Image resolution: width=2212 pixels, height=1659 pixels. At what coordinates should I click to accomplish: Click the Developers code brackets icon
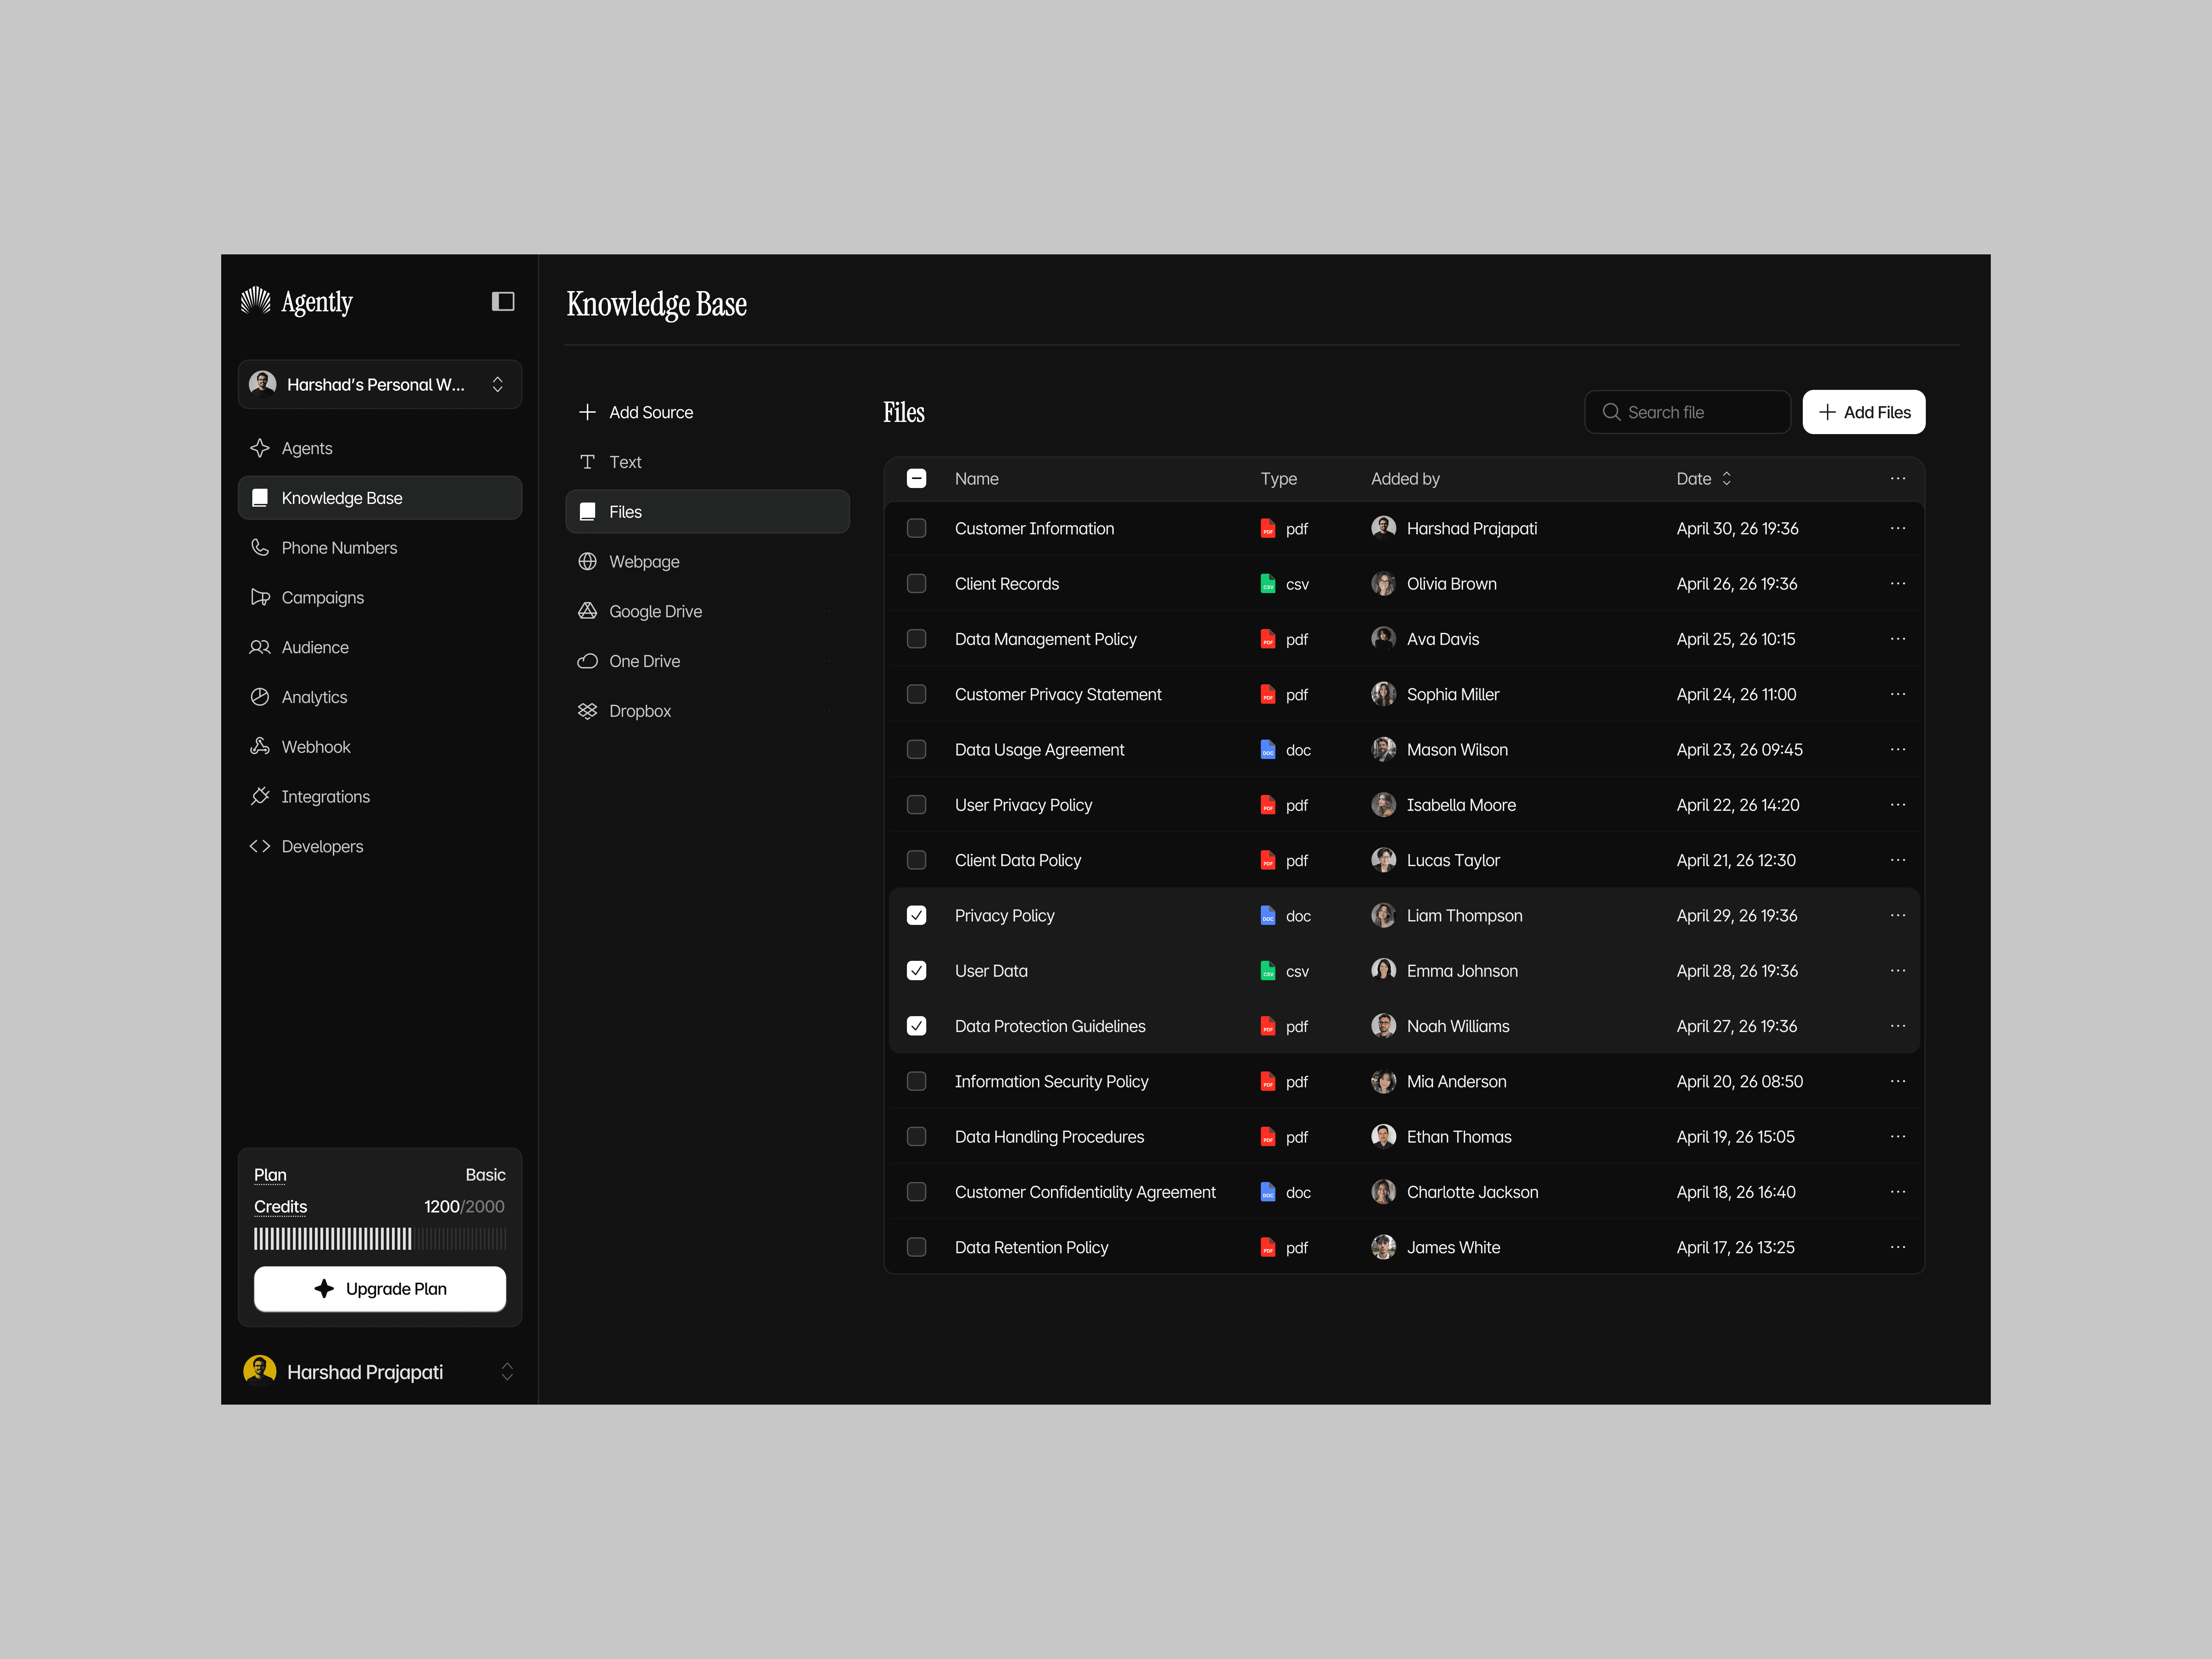(x=260, y=846)
